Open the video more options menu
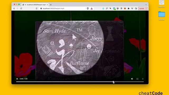Image resolution: width=169 pixels, height=95 pixels. (143, 79)
